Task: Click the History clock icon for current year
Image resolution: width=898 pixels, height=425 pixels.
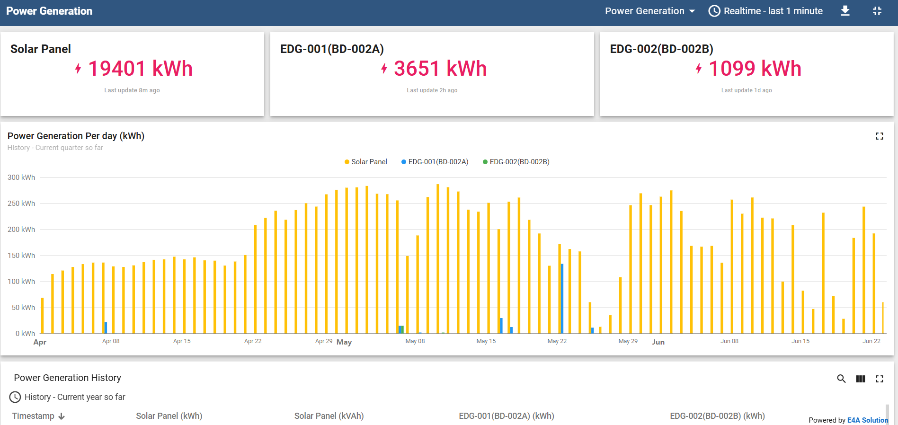Action: [x=15, y=397]
